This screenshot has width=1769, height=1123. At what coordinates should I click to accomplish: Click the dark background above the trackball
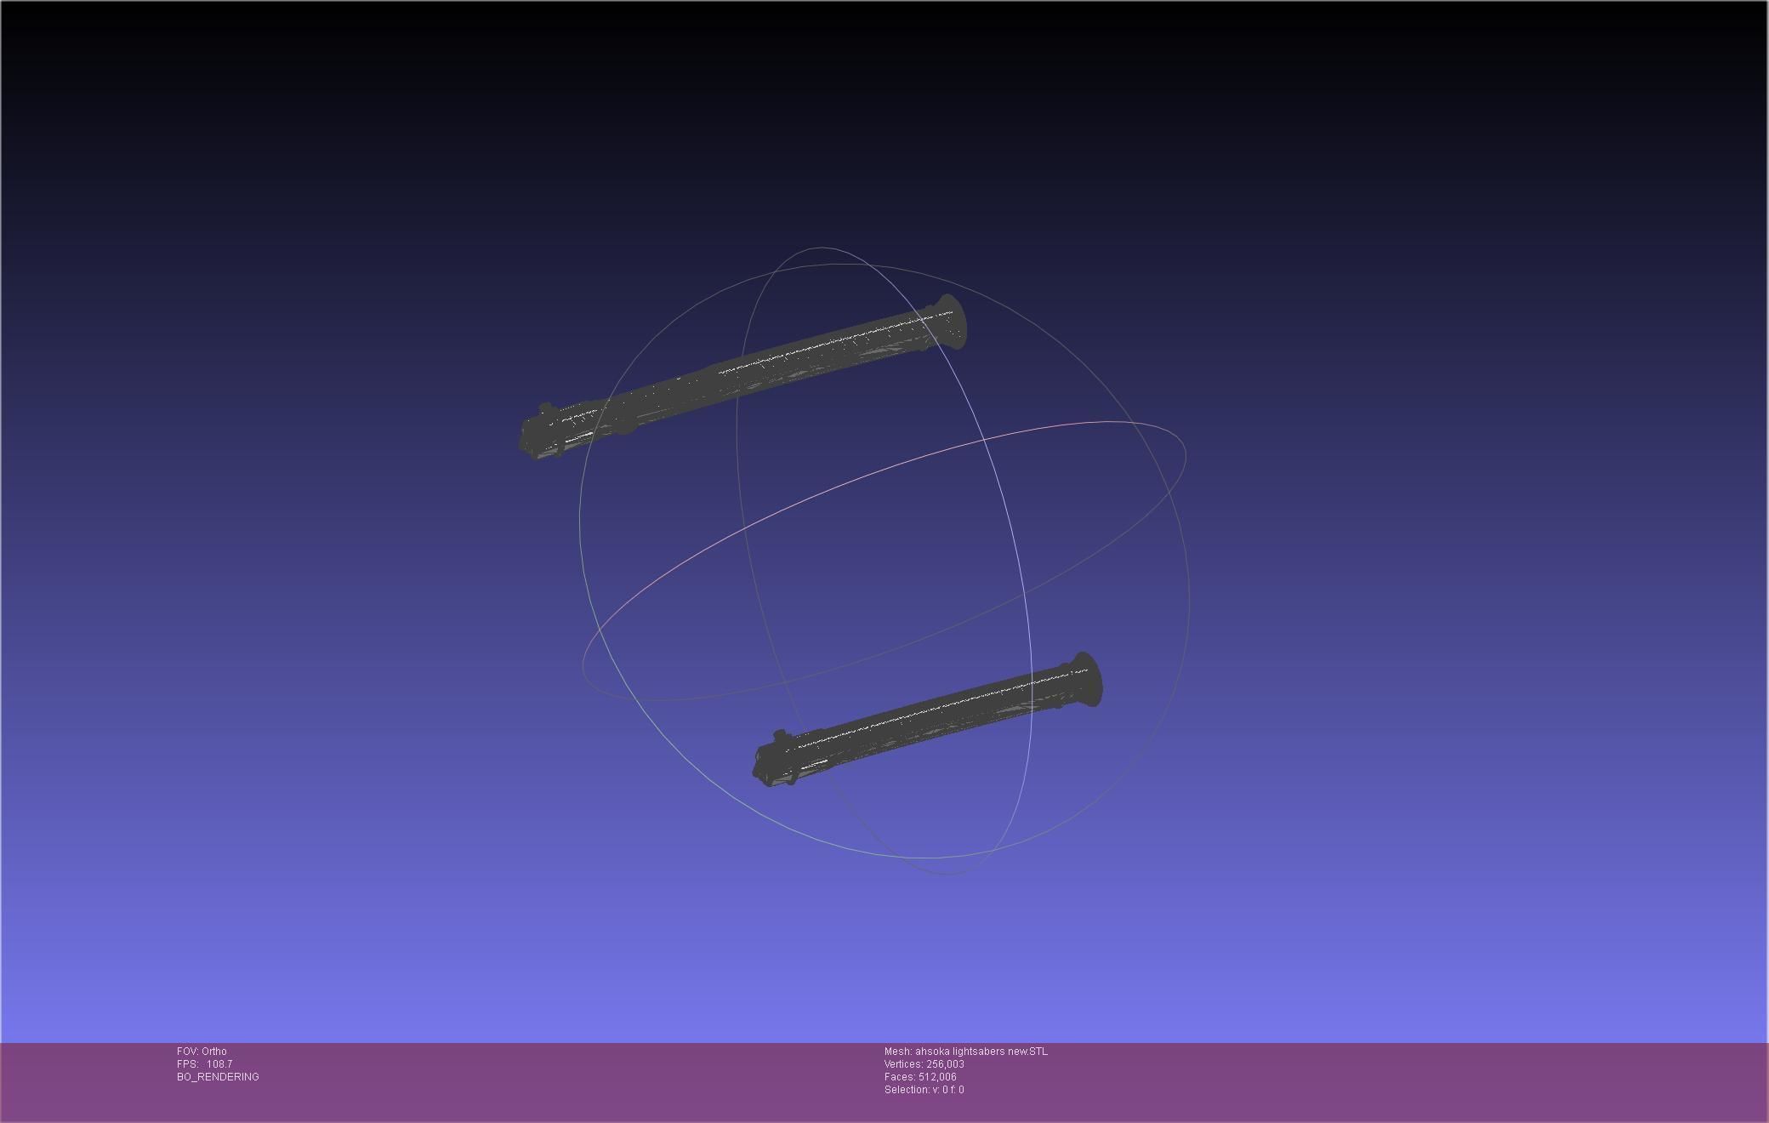click(884, 128)
